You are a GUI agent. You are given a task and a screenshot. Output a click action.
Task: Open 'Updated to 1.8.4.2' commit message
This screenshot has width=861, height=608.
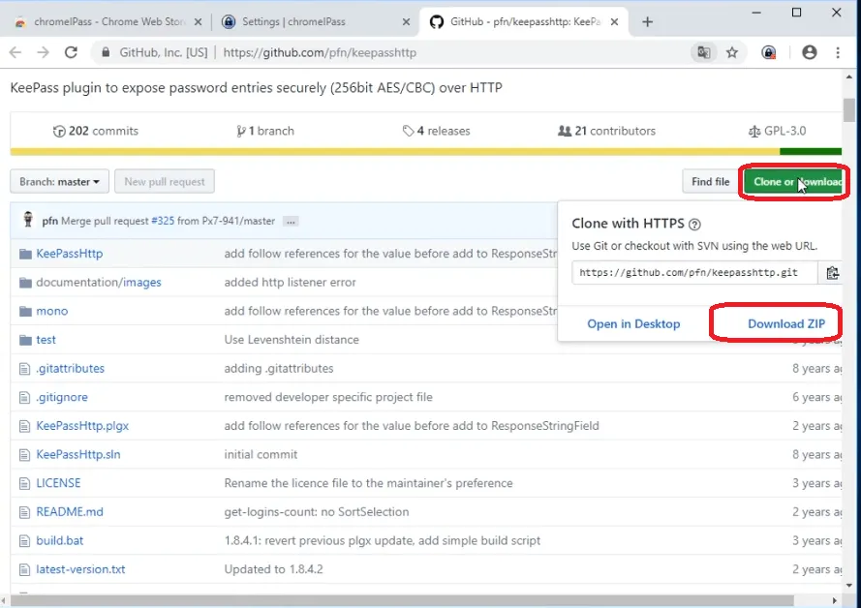[273, 569]
